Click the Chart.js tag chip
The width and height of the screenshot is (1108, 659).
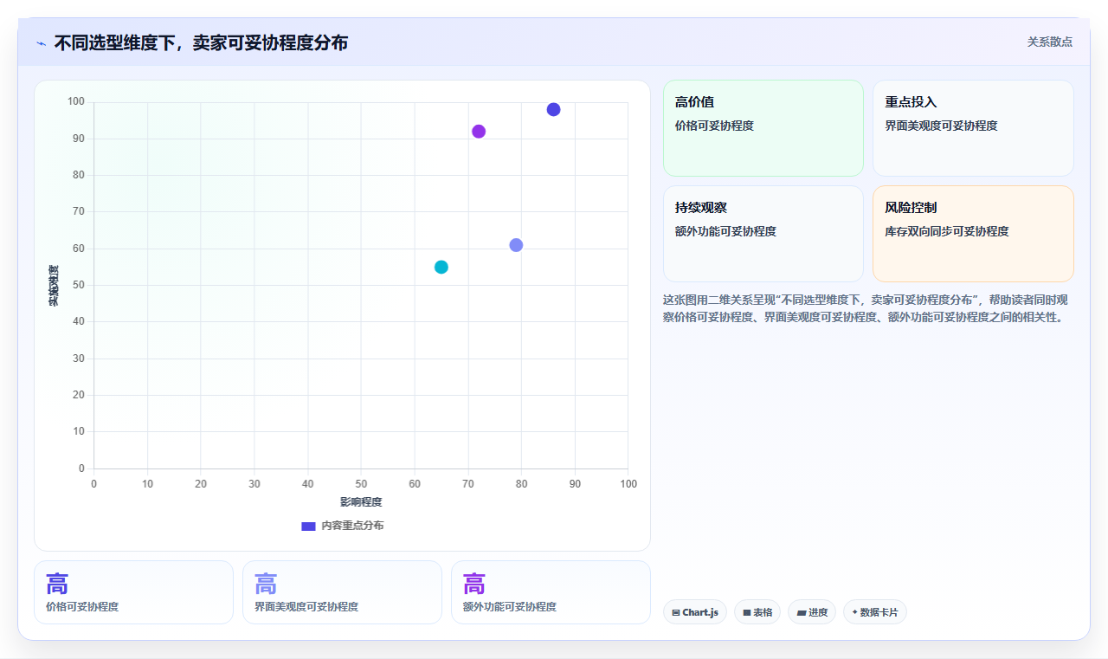695,612
